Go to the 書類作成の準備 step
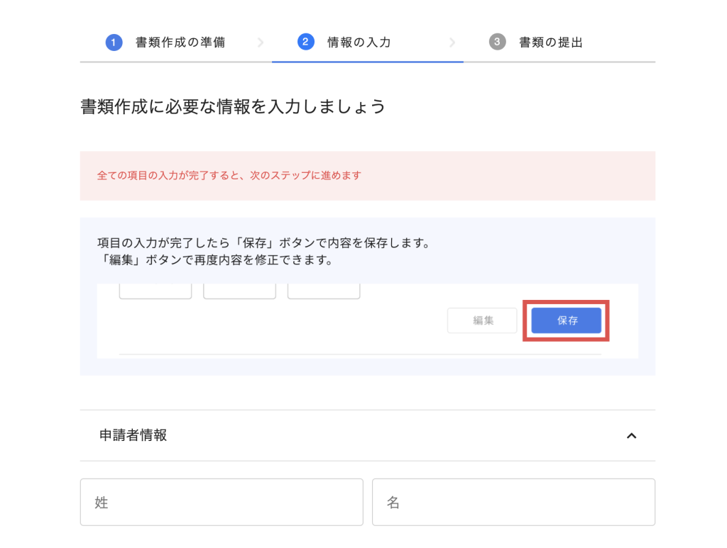Image resolution: width=727 pixels, height=548 pixels. point(180,43)
